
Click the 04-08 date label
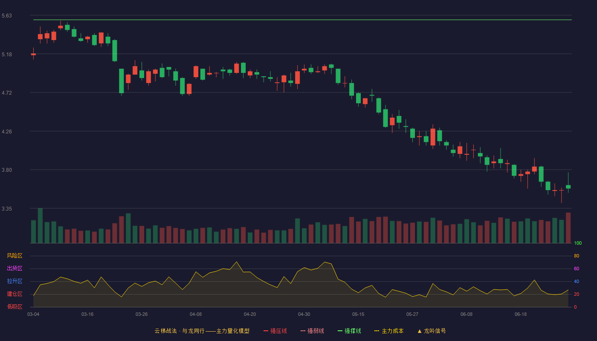point(196,314)
